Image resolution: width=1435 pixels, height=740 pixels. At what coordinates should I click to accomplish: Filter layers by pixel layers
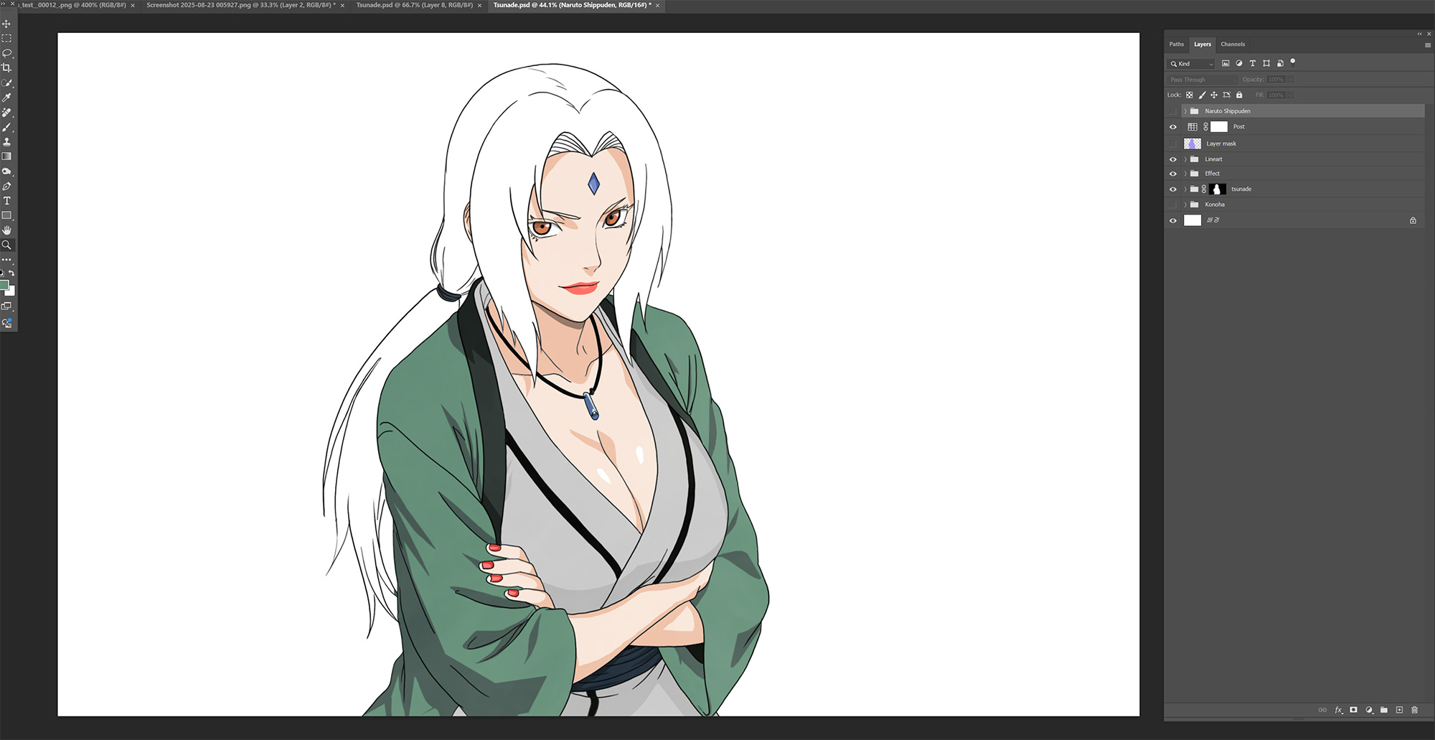click(1225, 63)
